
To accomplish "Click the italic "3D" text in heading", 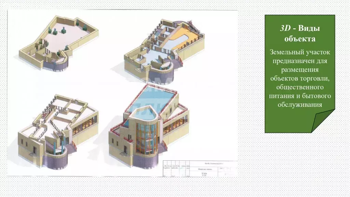I will [285, 28].
